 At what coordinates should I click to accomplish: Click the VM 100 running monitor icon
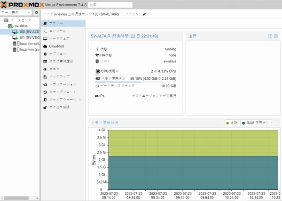pyautogui.click(x=15, y=32)
